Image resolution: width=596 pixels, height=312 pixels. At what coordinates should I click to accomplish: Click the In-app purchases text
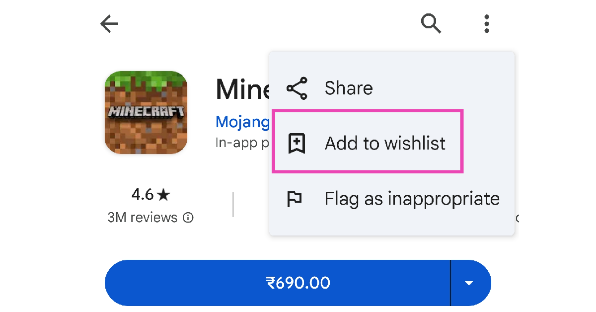point(242,143)
